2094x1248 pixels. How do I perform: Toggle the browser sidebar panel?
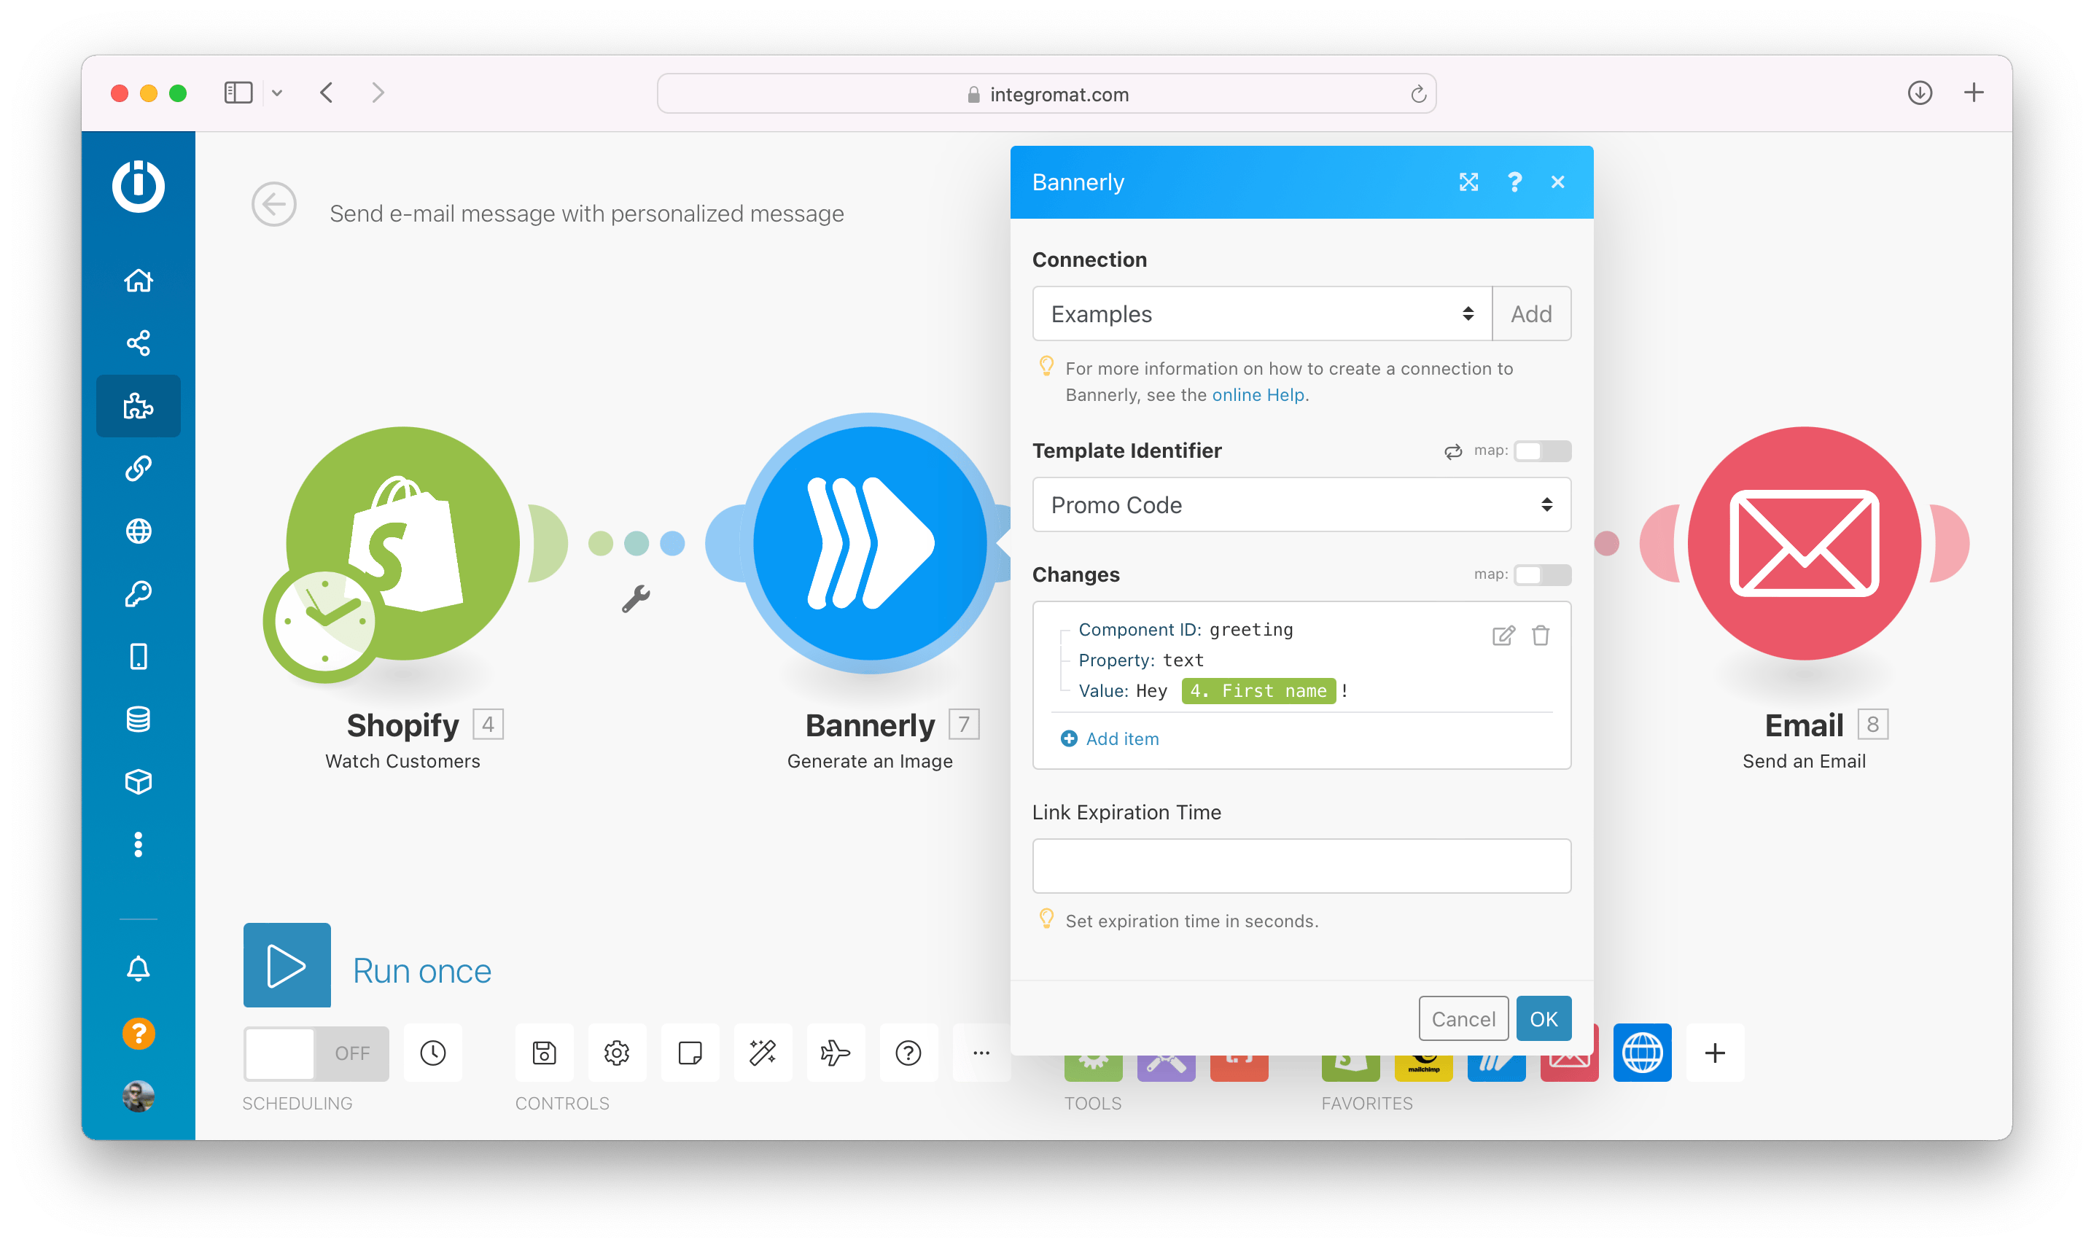(x=238, y=93)
